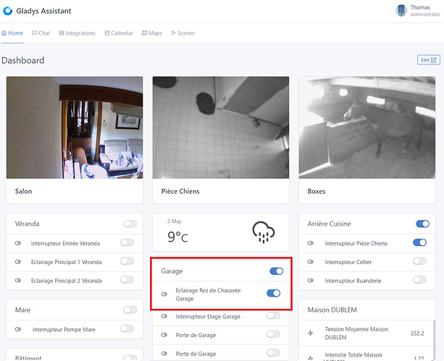Screen dimensions: 444x361
Task: Click switch icon beside Interrupteur Entrée Véranda
Action: [x=18, y=243]
